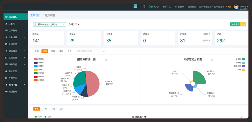Open the 2023年 year selector

[74, 24]
